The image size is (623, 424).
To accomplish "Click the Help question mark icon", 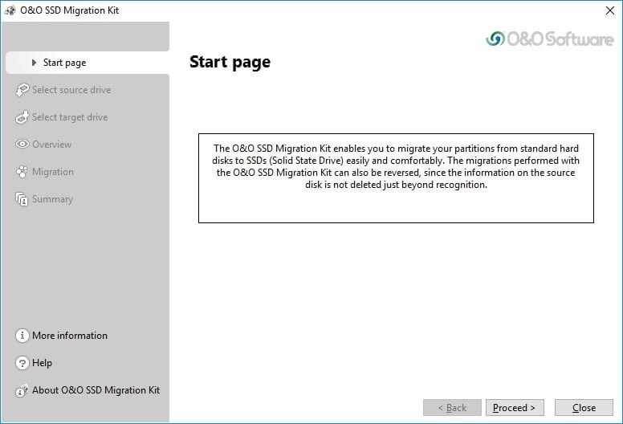I will [x=22, y=363].
